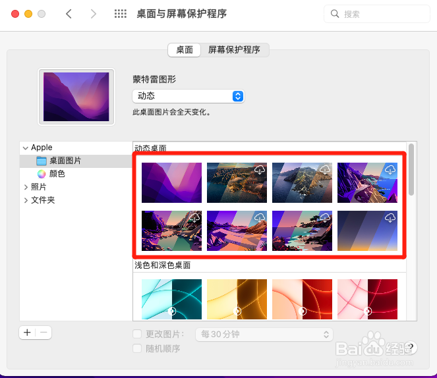Click the rainbow color wheel icon

tap(42, 174)
